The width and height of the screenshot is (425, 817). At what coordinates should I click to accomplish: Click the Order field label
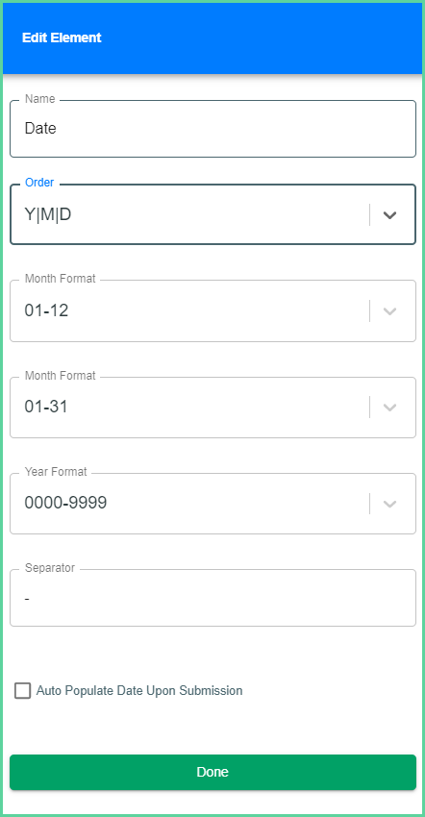click(39, 183)
